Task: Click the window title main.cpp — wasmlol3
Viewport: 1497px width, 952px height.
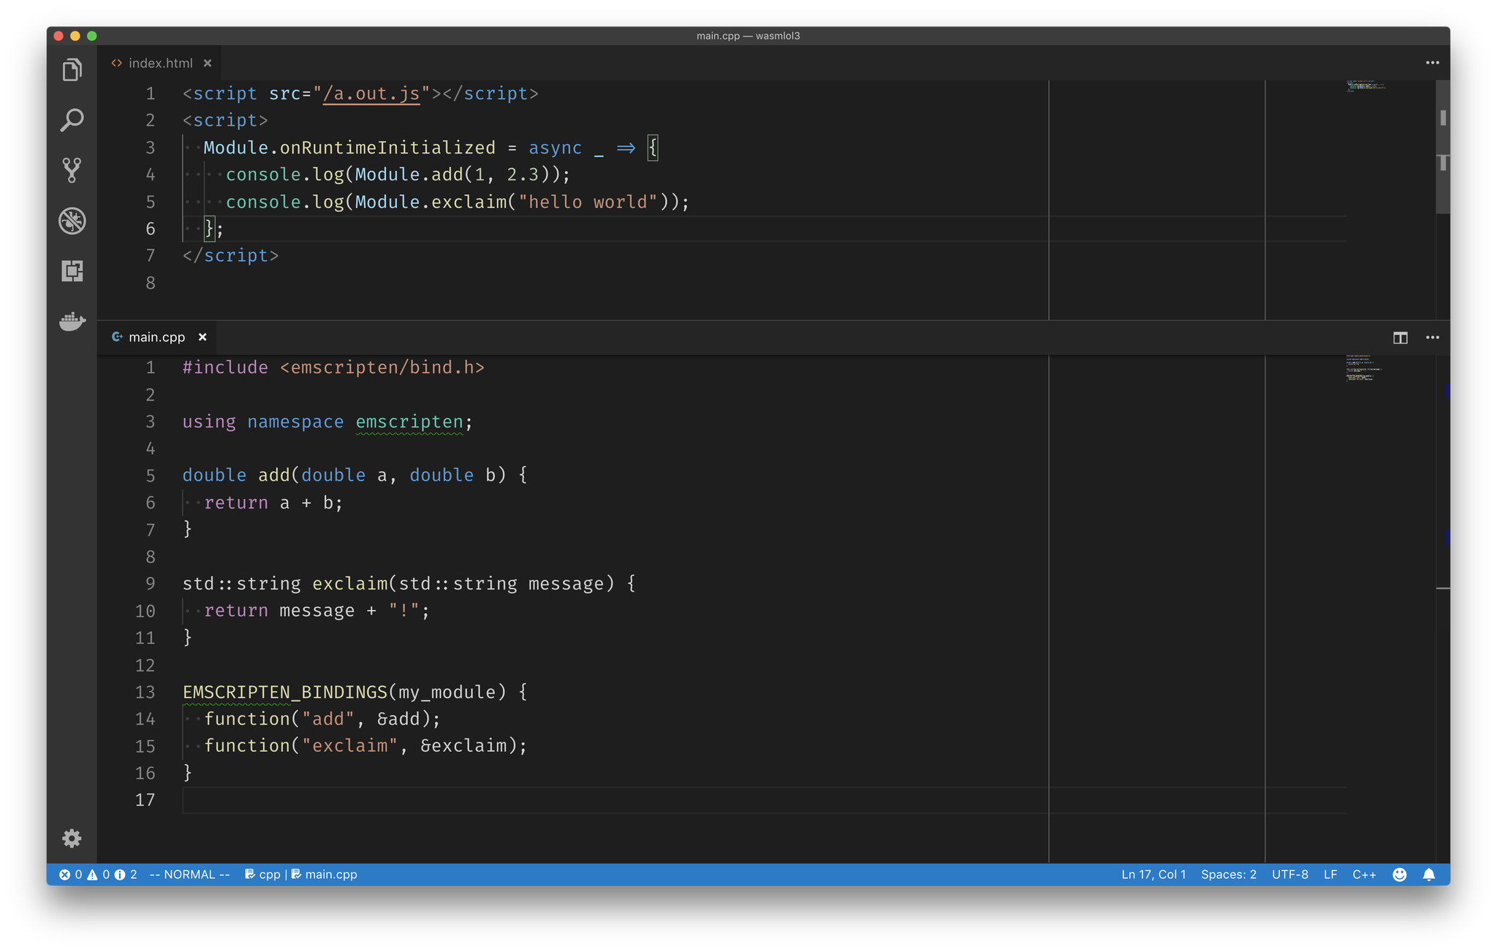Action: 748,36
